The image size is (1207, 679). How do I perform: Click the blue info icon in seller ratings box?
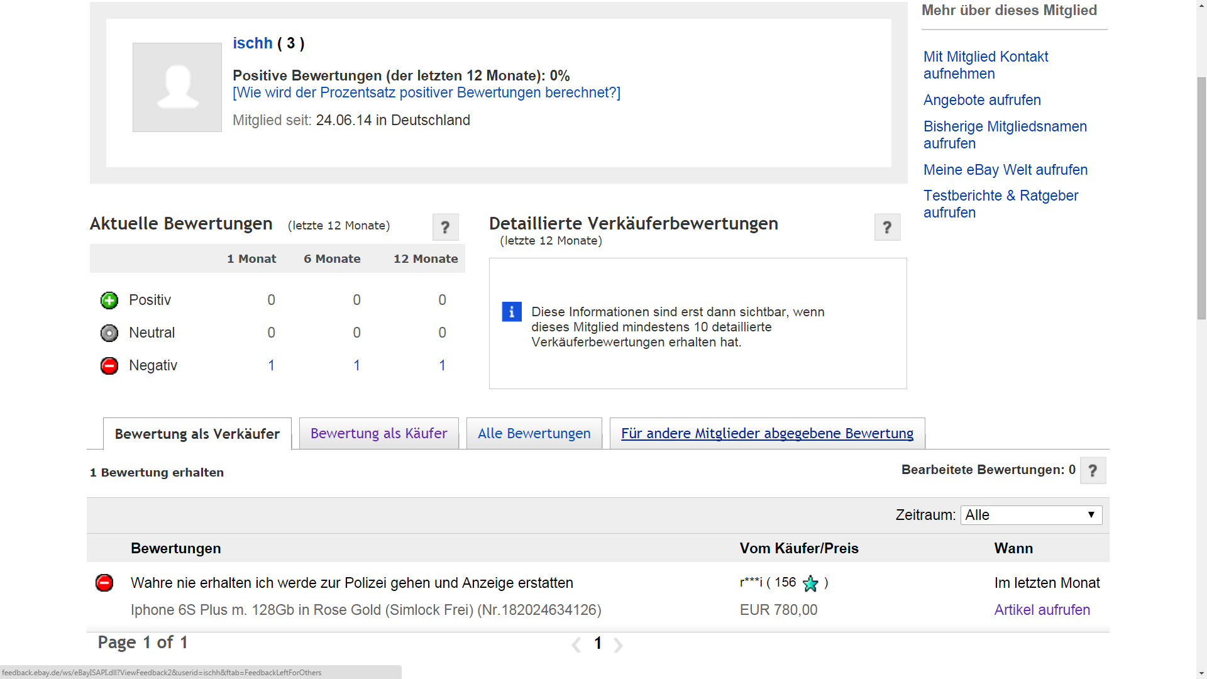(x=512, y=312)
